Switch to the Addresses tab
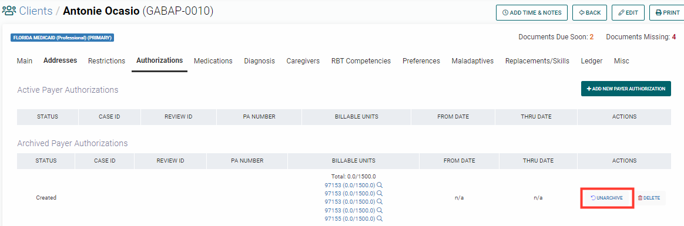684x226 pixels. pos(60,60)
